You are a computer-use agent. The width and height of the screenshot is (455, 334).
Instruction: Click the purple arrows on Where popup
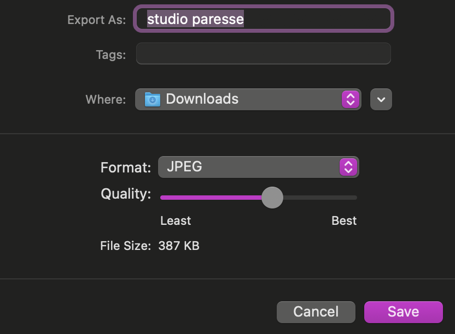click(350, 99)
